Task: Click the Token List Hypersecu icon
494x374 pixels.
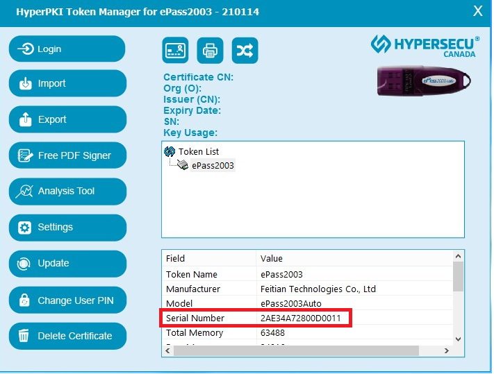Action: click(x=170, y=152)
